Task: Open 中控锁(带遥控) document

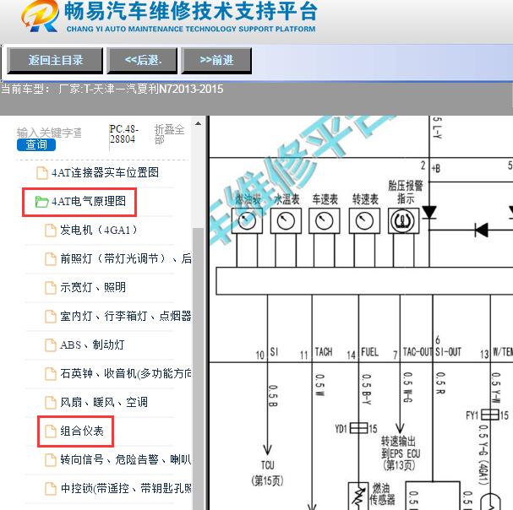Action: (126, 488)
